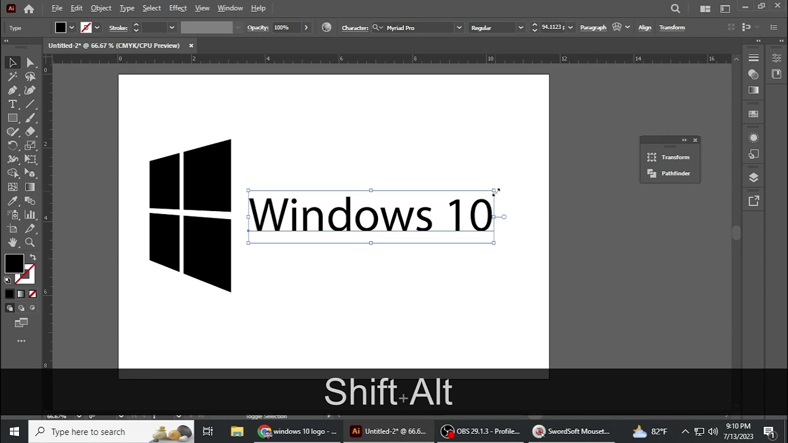Select the Symbol Sprayer tool
788x443 pixels.
(x=12, y=215)
